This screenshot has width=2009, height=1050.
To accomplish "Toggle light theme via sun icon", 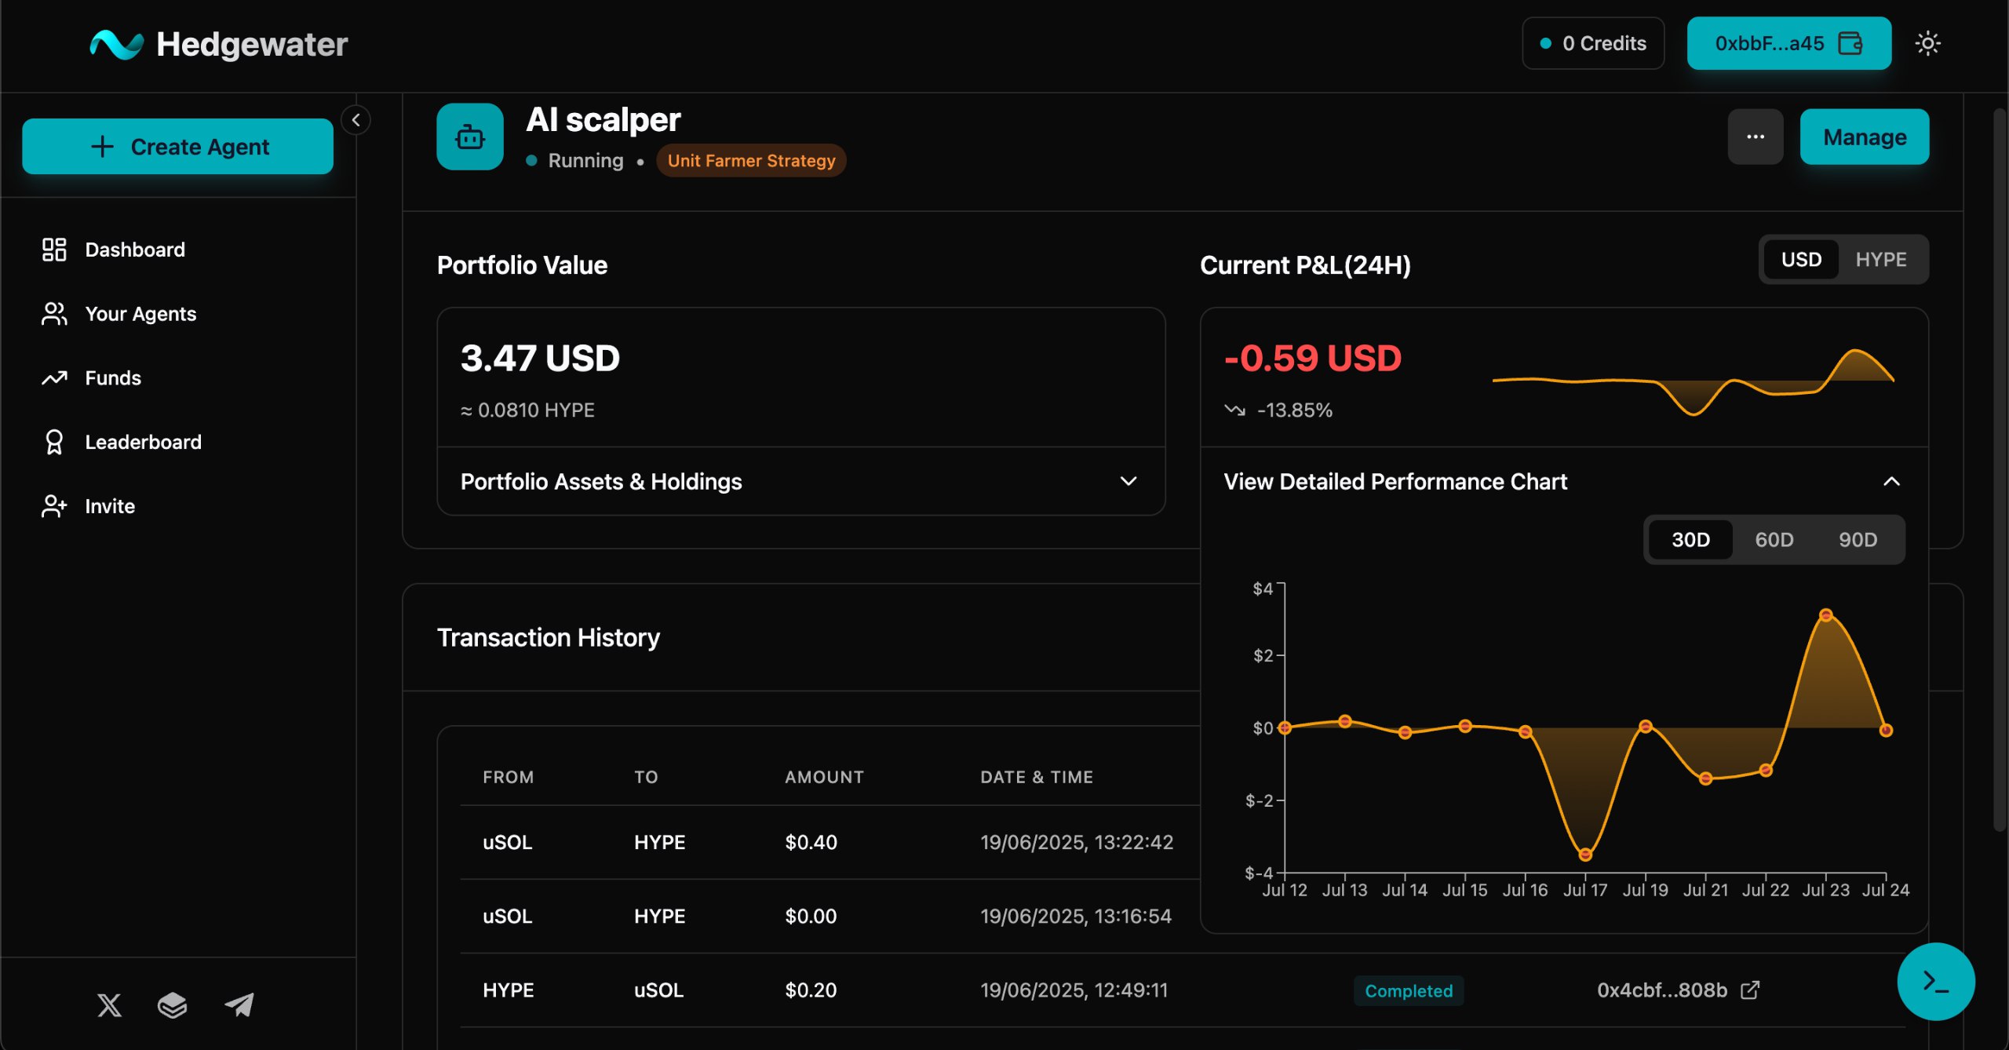I will click(1927, 43).
